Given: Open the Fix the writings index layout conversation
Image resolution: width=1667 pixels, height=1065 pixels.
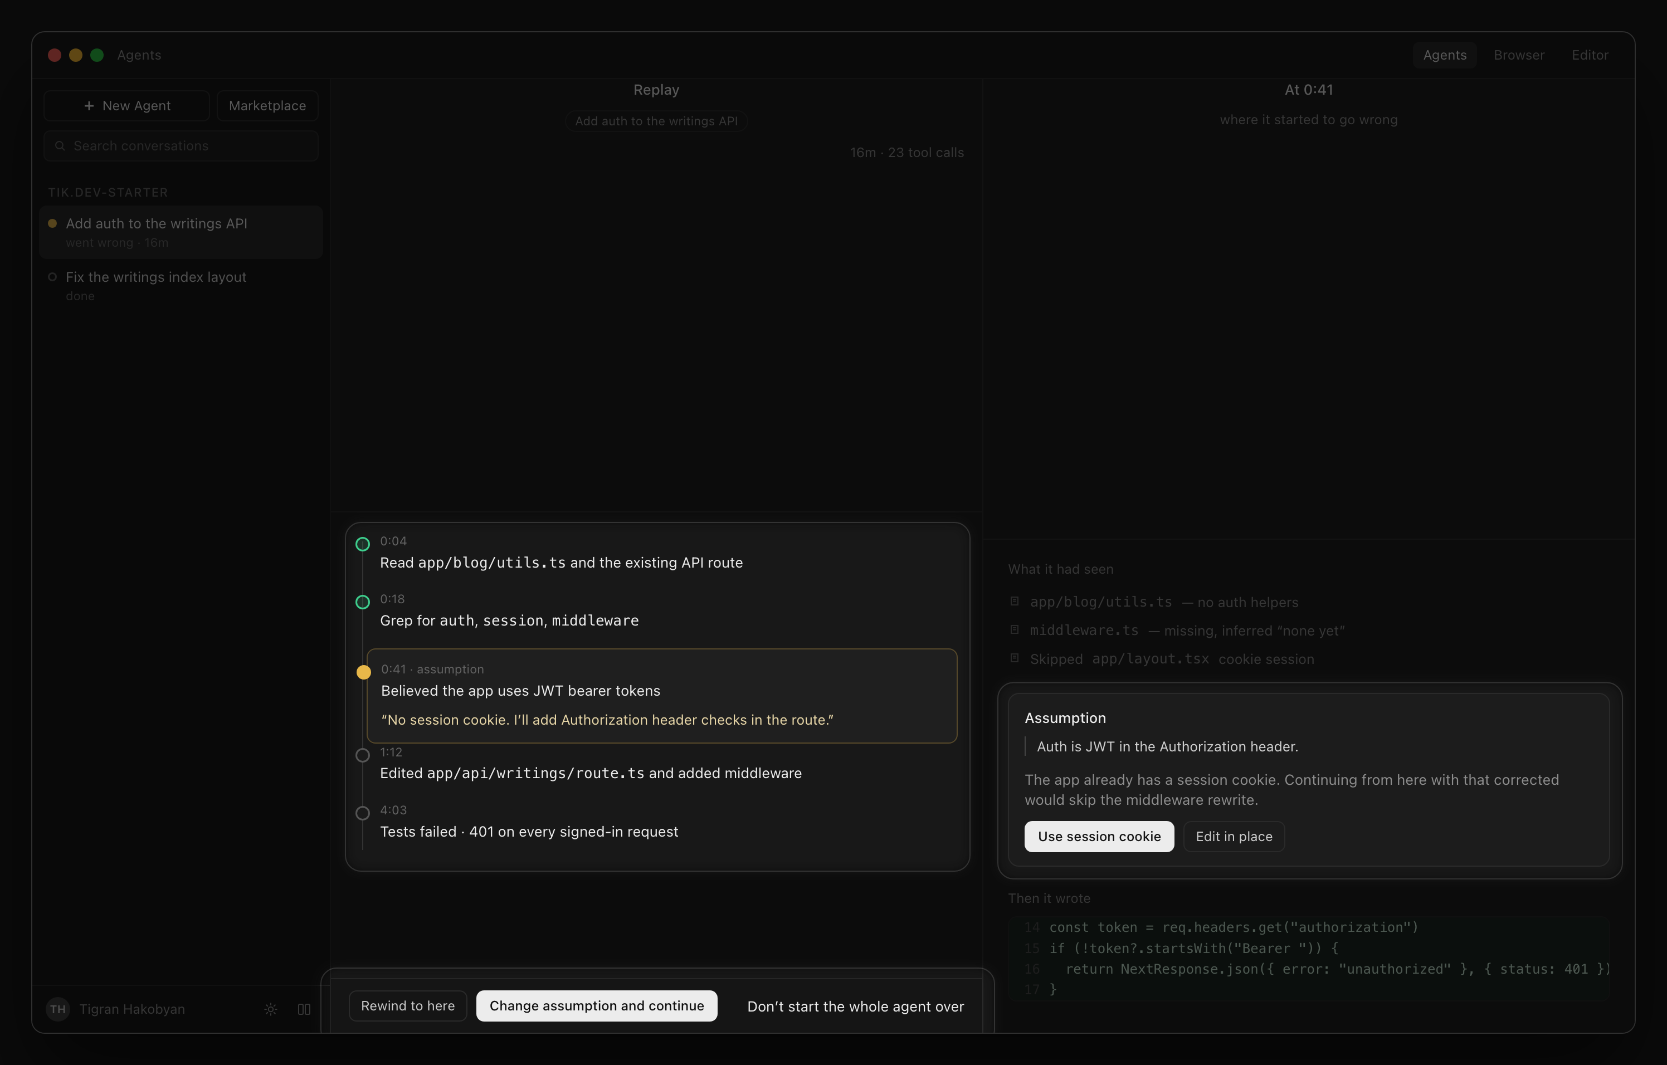Looking at the screenshot, I should click(182, 285).
